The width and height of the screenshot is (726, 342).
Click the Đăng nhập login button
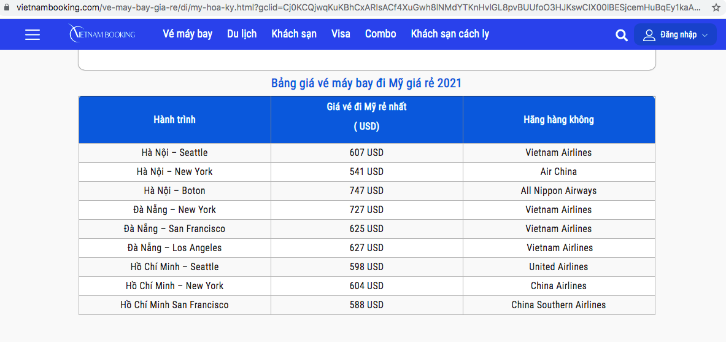tap(678, 35)
